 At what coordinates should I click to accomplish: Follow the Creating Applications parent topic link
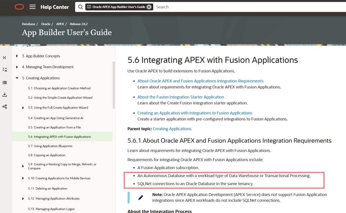tap(172, 129)
